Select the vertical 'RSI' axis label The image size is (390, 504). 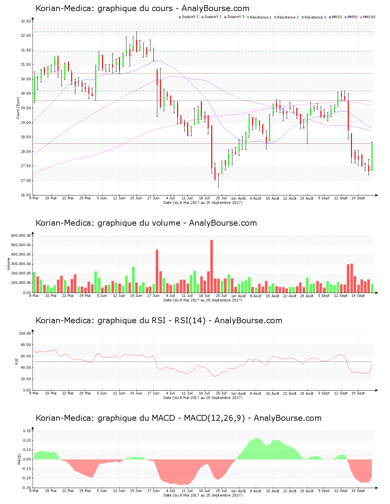tap(17, 362)
